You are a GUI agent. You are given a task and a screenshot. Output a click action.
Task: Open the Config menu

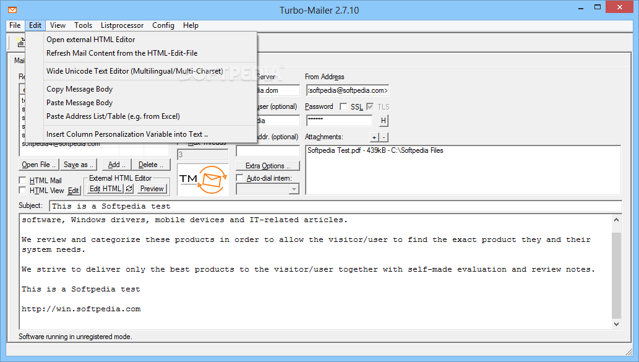pyautogui.click(x=163, y=25)
